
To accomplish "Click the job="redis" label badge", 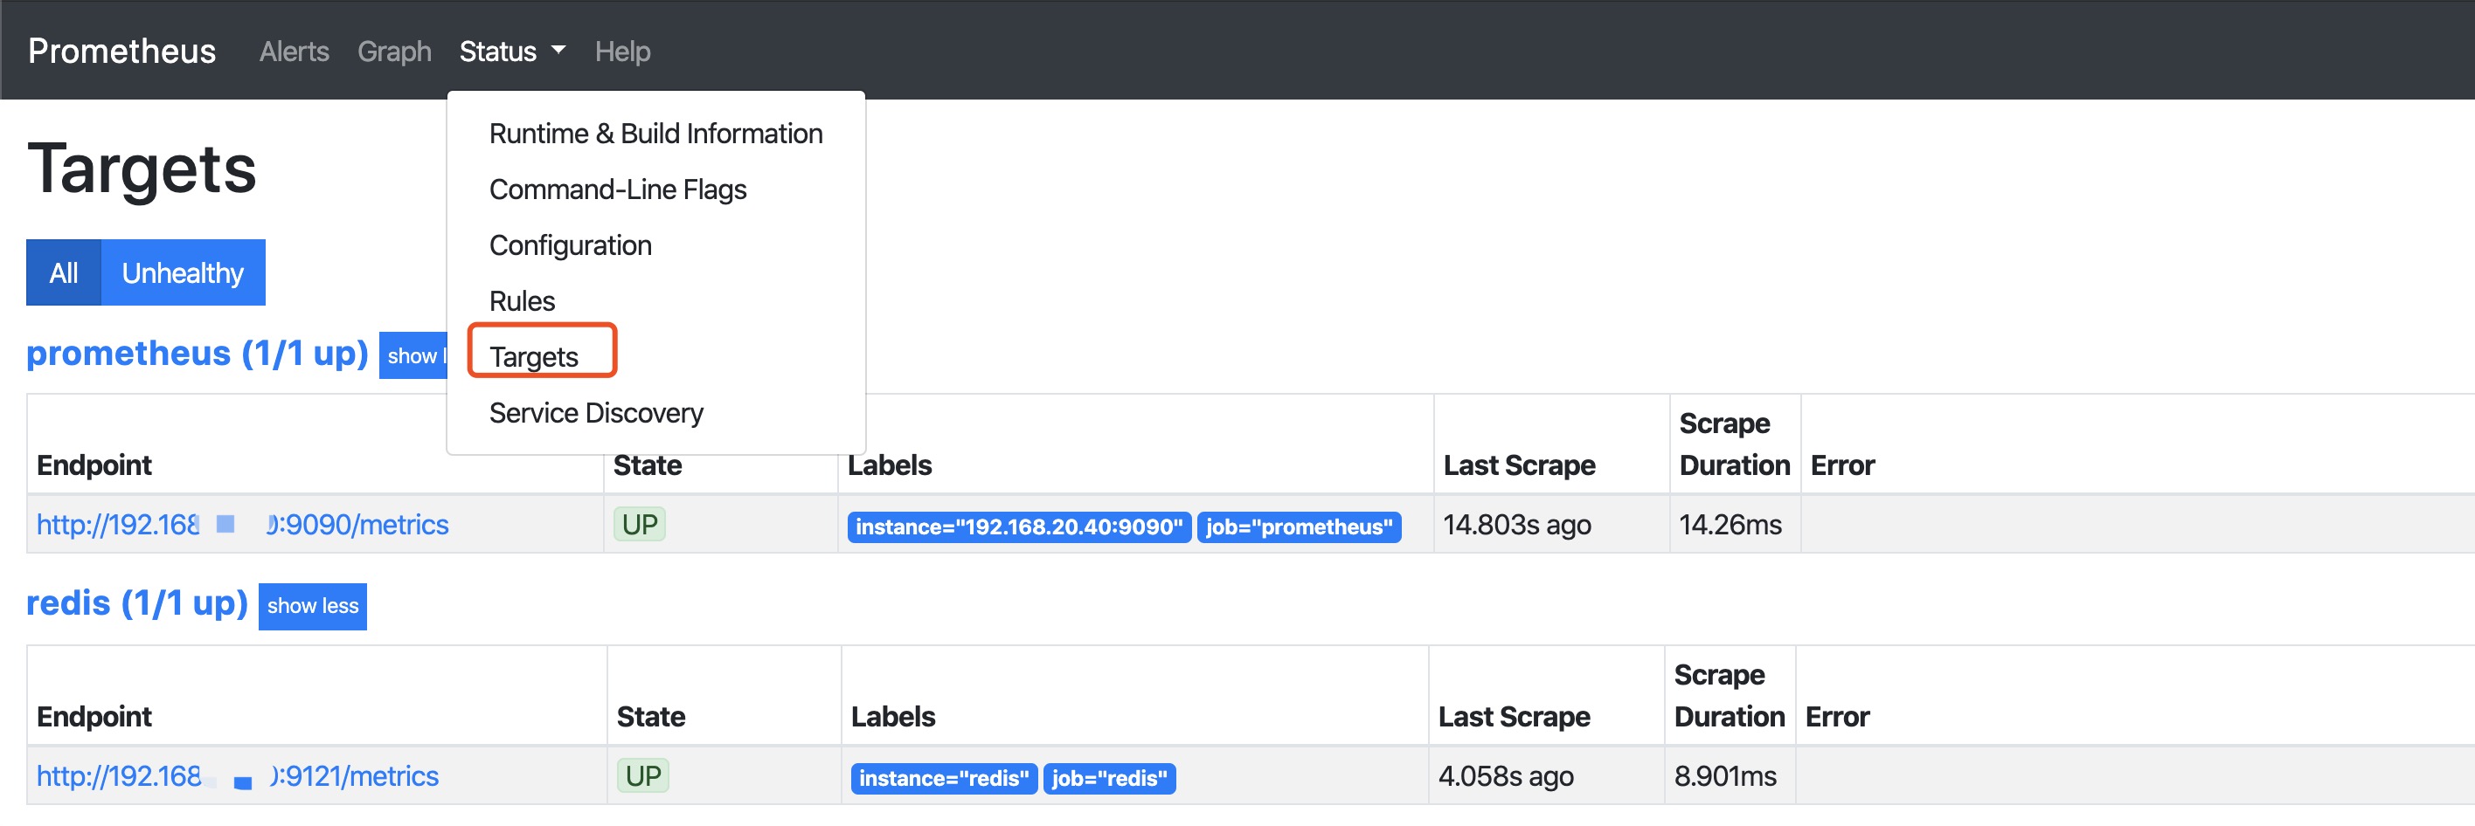I will (1110, 779).
